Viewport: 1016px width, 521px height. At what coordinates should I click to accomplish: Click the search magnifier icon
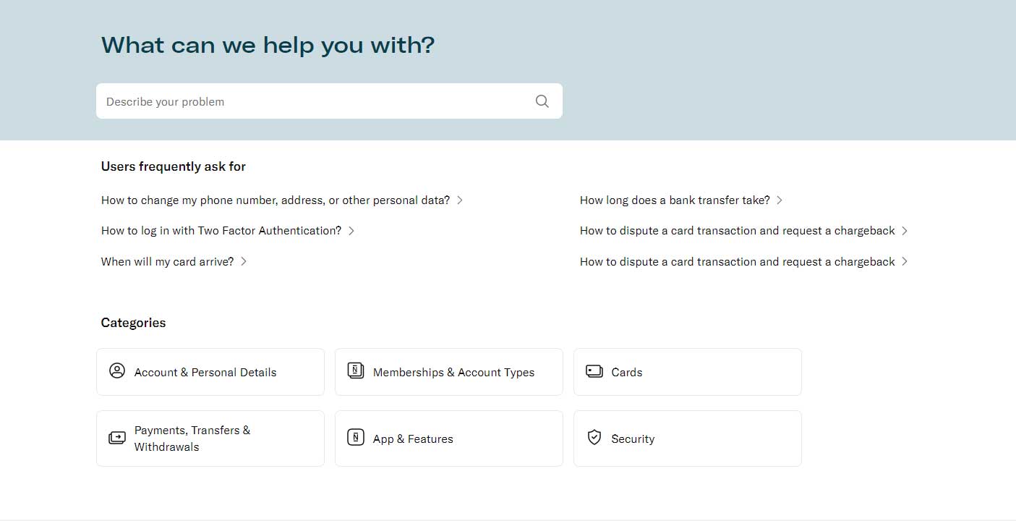pyautogui.click(x=542, y=101)
